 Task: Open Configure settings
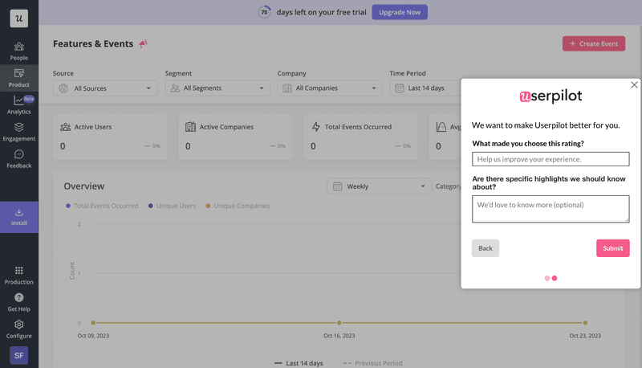(18, 329)
